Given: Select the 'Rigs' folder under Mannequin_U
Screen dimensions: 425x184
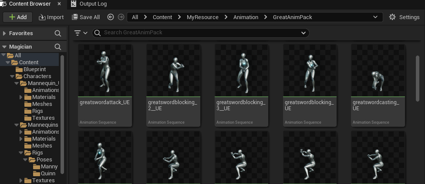Looking at the screenshot, I should click(37, 111).
